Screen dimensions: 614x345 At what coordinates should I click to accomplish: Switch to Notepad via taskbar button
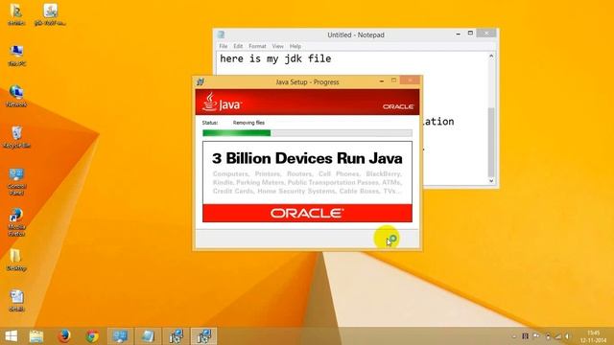148,336
